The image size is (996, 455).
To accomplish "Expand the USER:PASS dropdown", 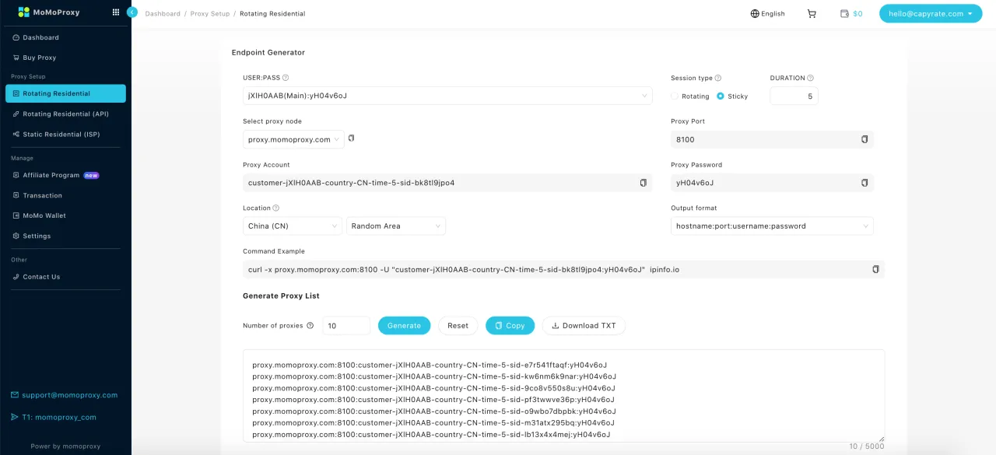I will tap(447, 96).
